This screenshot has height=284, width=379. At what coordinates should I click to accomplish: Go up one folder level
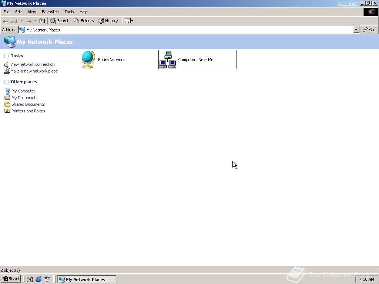(x=42, y=21)
